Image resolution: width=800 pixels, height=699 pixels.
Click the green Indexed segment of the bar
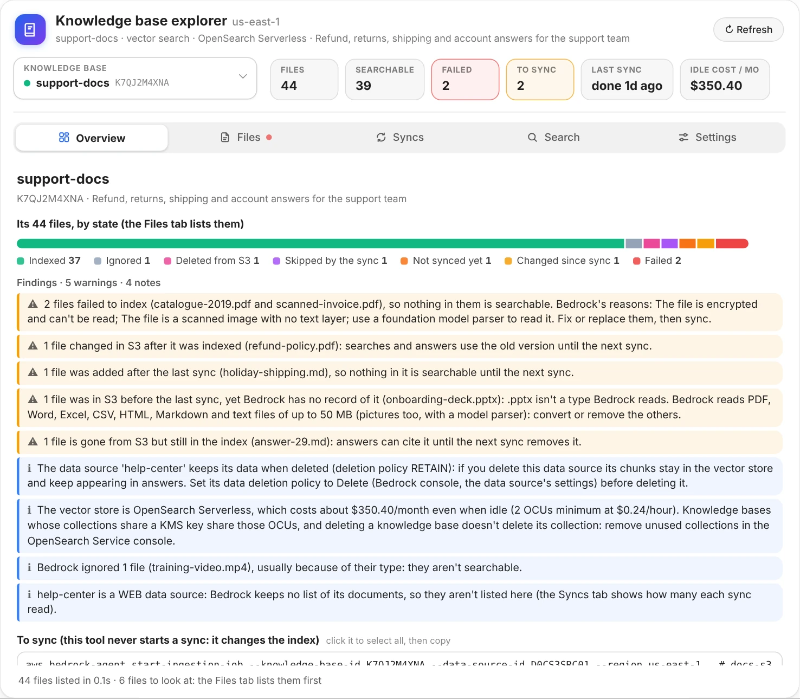(x=320, y=244)
